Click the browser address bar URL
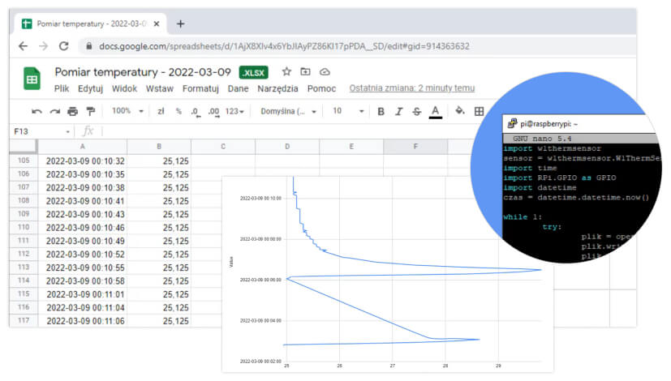The height and width of the screenshot is (381, 671). click(x=284, y=46)
